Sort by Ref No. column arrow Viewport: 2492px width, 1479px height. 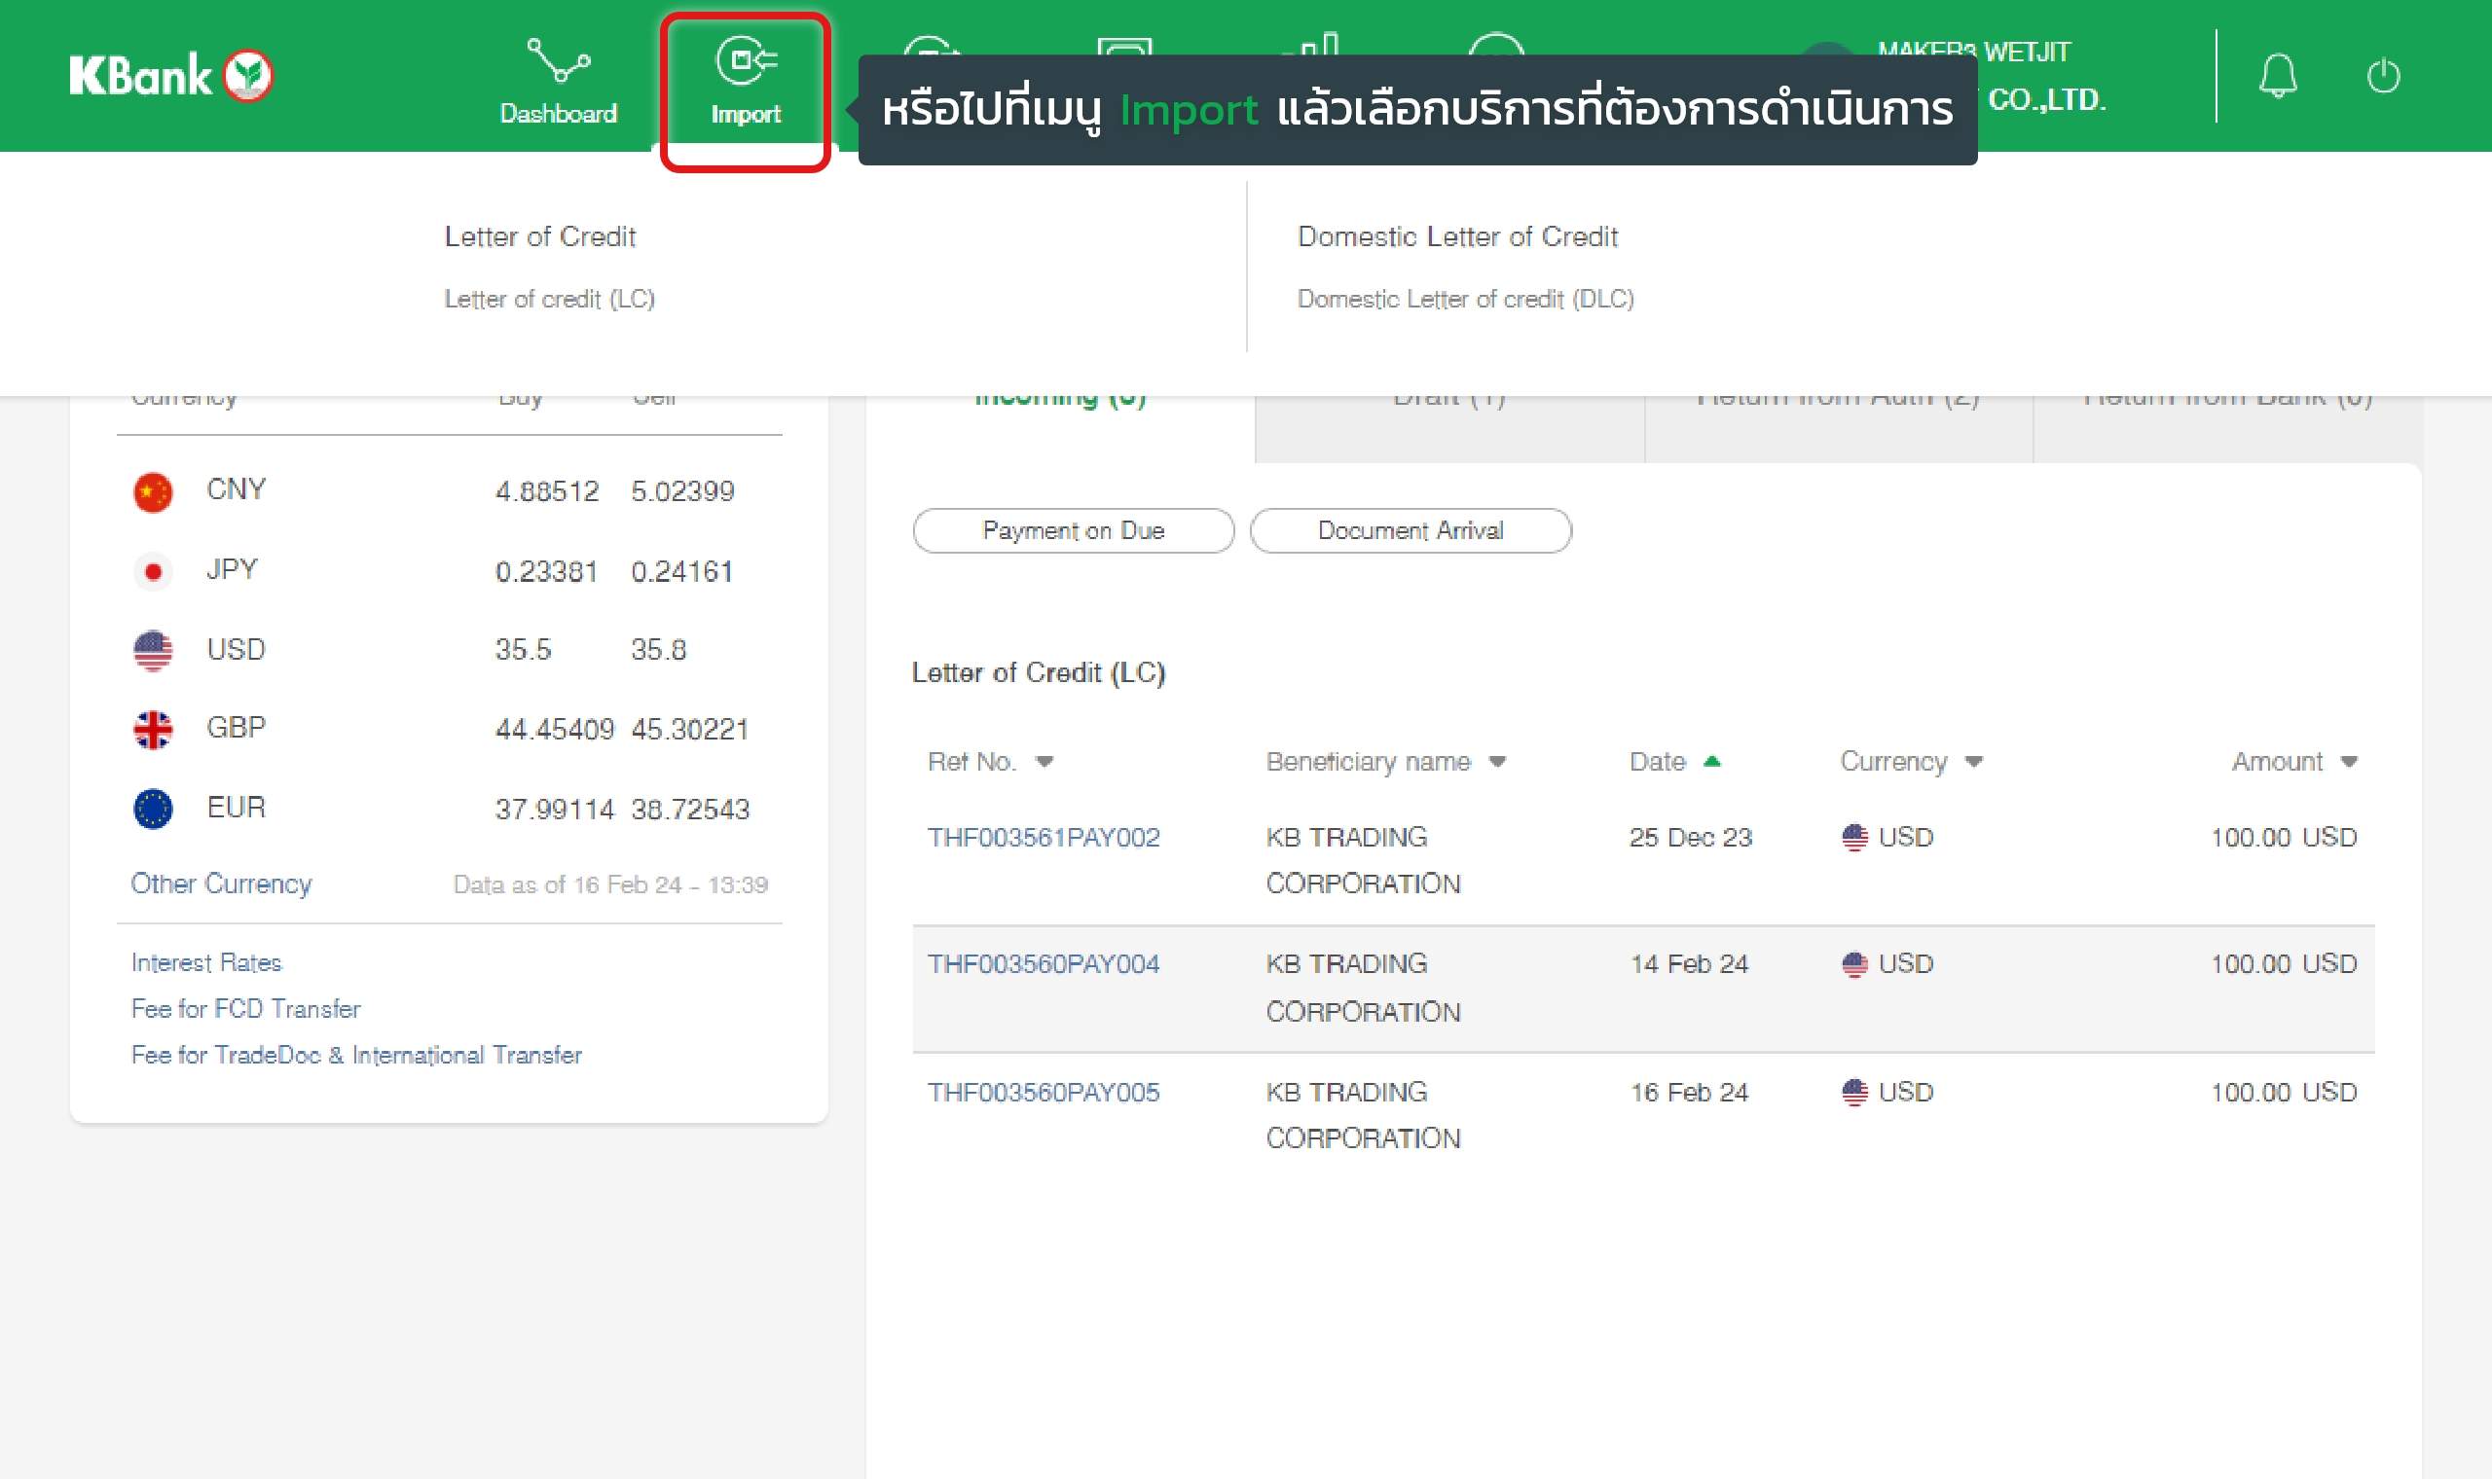1044,763
